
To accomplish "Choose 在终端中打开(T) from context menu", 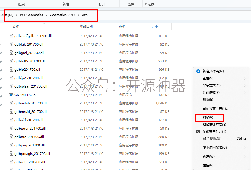I will coord(221,131).
